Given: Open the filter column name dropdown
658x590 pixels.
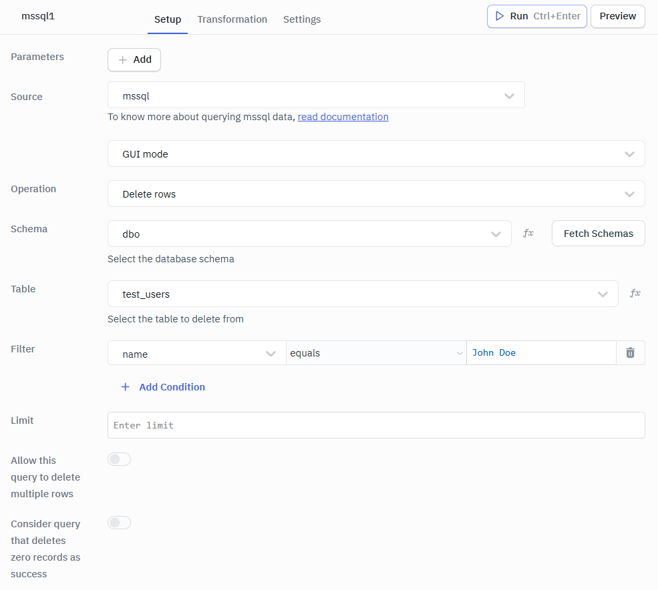Looking at the screenshot, I should [197, 352].
